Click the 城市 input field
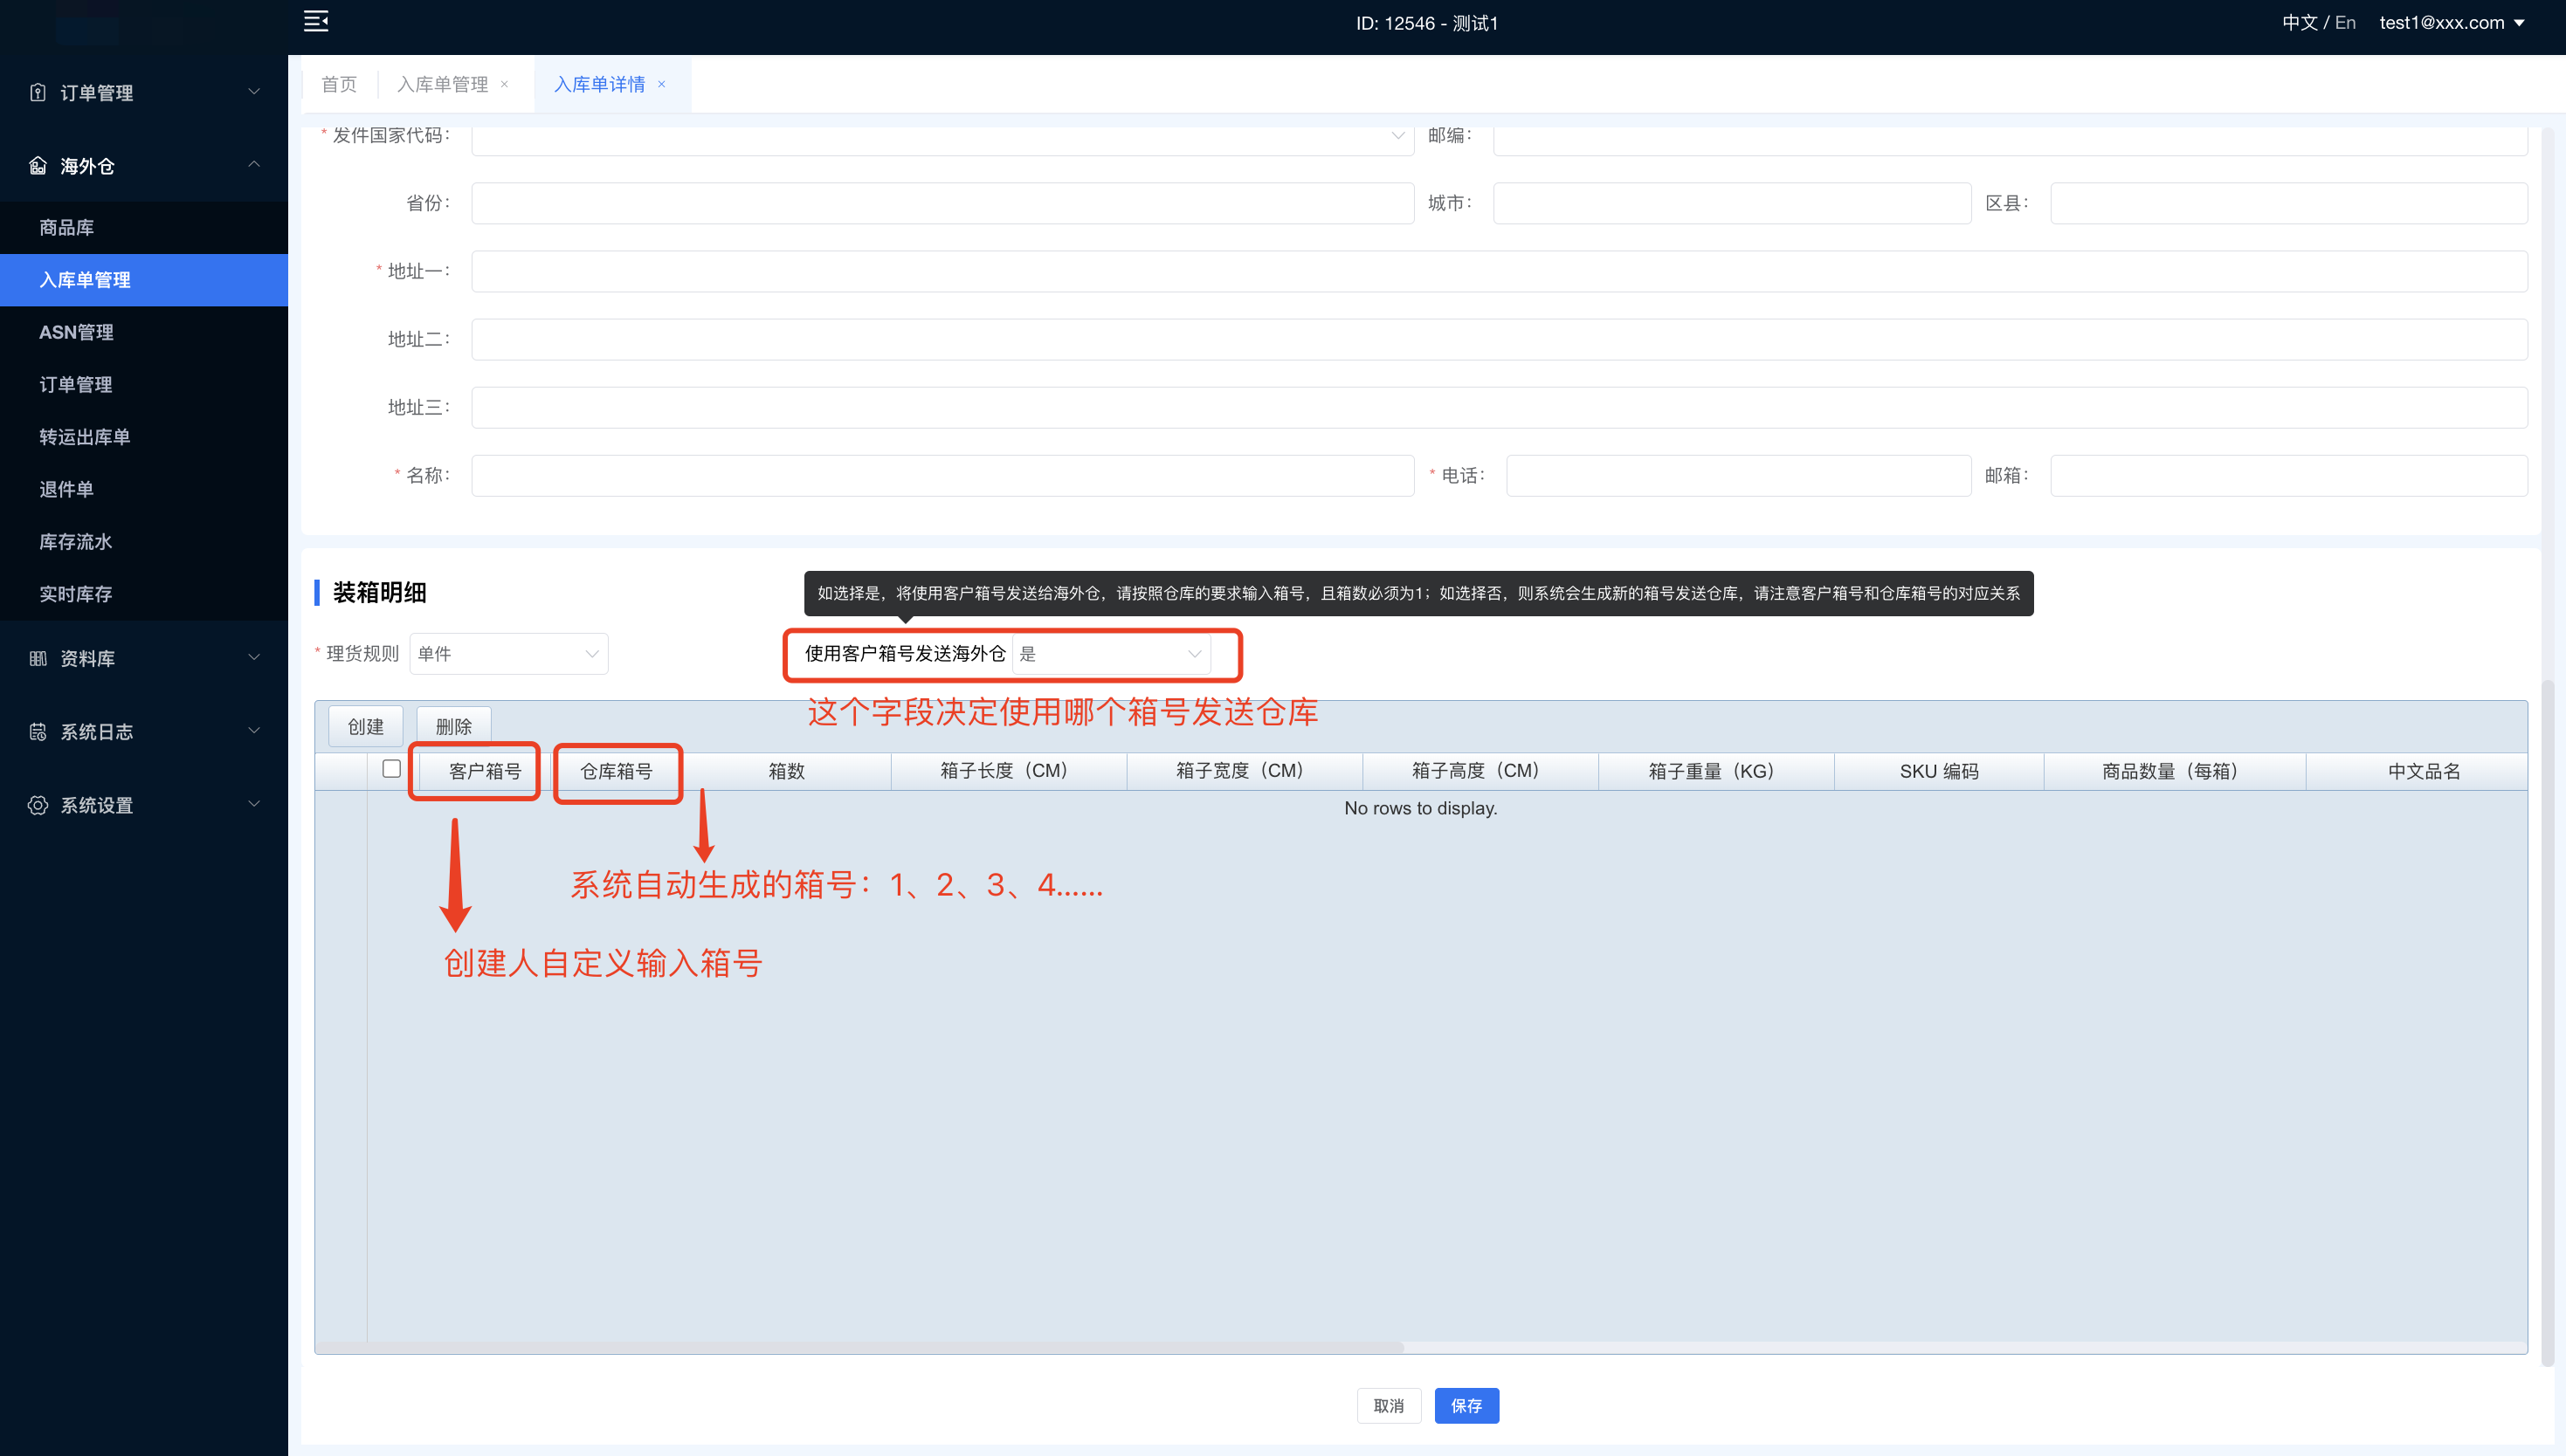The height and width of the screenshot is (1456, 2566). [1732, 203]
